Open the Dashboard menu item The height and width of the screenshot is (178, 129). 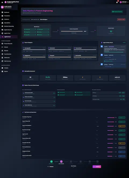(9, 12)
